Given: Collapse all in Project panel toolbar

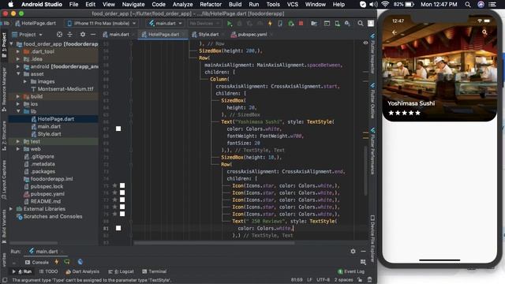Looking at the screenshot, I should (x=70, y=34).
